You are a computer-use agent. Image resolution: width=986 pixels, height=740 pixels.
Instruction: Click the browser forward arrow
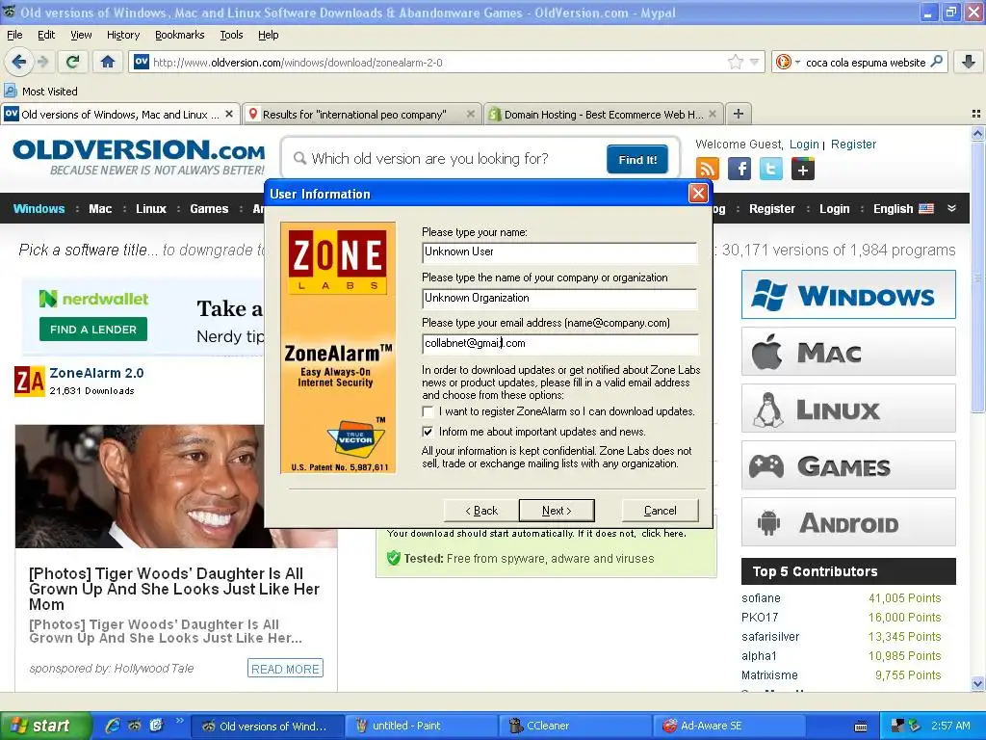click(x=42, y=62)
